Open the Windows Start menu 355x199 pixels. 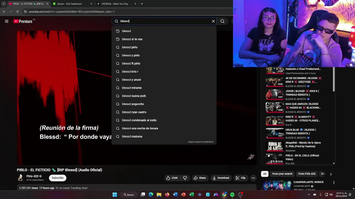pos(115,195)
